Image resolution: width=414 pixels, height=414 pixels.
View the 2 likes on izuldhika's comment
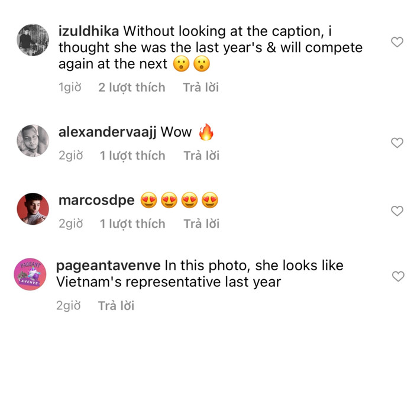[131, 88]
